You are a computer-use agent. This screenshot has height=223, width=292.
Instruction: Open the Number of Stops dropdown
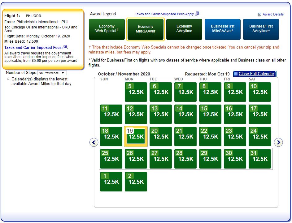click(52, 73)
